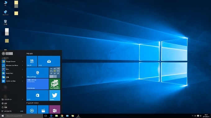Show hidden system tray icons
This screenshot has height=118, width=211.
[193, 116]
